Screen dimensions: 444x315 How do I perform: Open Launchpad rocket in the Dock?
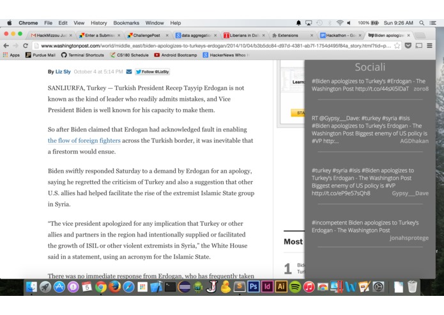pos(45,287)
